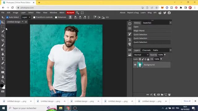
Task: Select the Rectangle shape tool
Action: pyautogui.click(x=3, y=72)
